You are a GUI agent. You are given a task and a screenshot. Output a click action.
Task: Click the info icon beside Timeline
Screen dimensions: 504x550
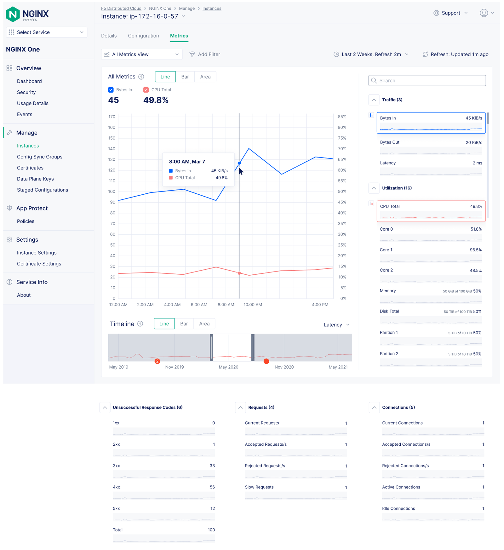[x=140, y=324]
